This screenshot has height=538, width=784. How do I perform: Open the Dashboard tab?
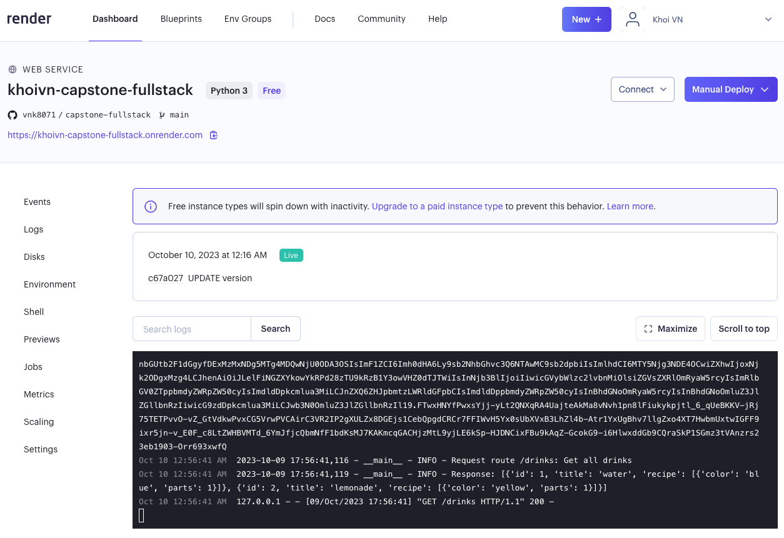click(x=115, y=19)
